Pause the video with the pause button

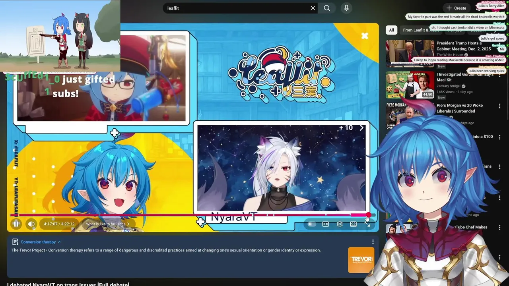pyautogui.click(x=16, y=224)
